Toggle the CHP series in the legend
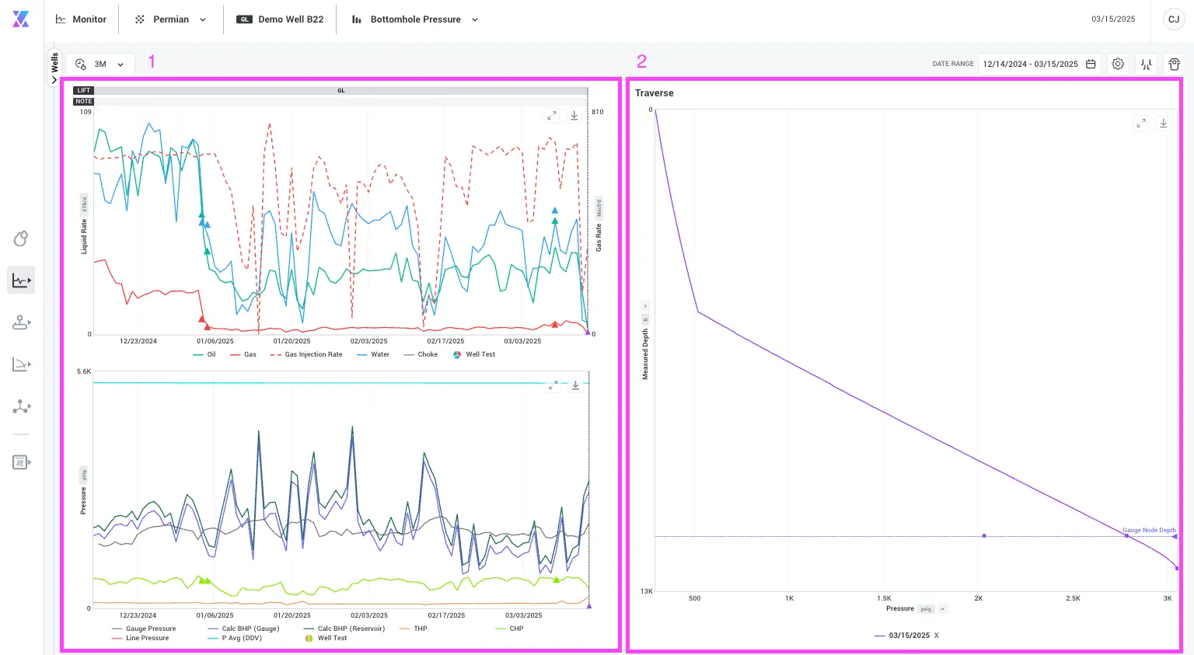The width and height of the screenshot is (1194, 655). click(x=510, y=629)
